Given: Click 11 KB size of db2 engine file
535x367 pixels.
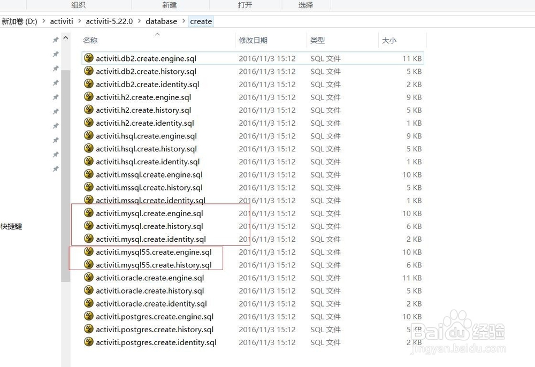Looking at the screenshot, I should pyautogui.click(x=412, y=58).
